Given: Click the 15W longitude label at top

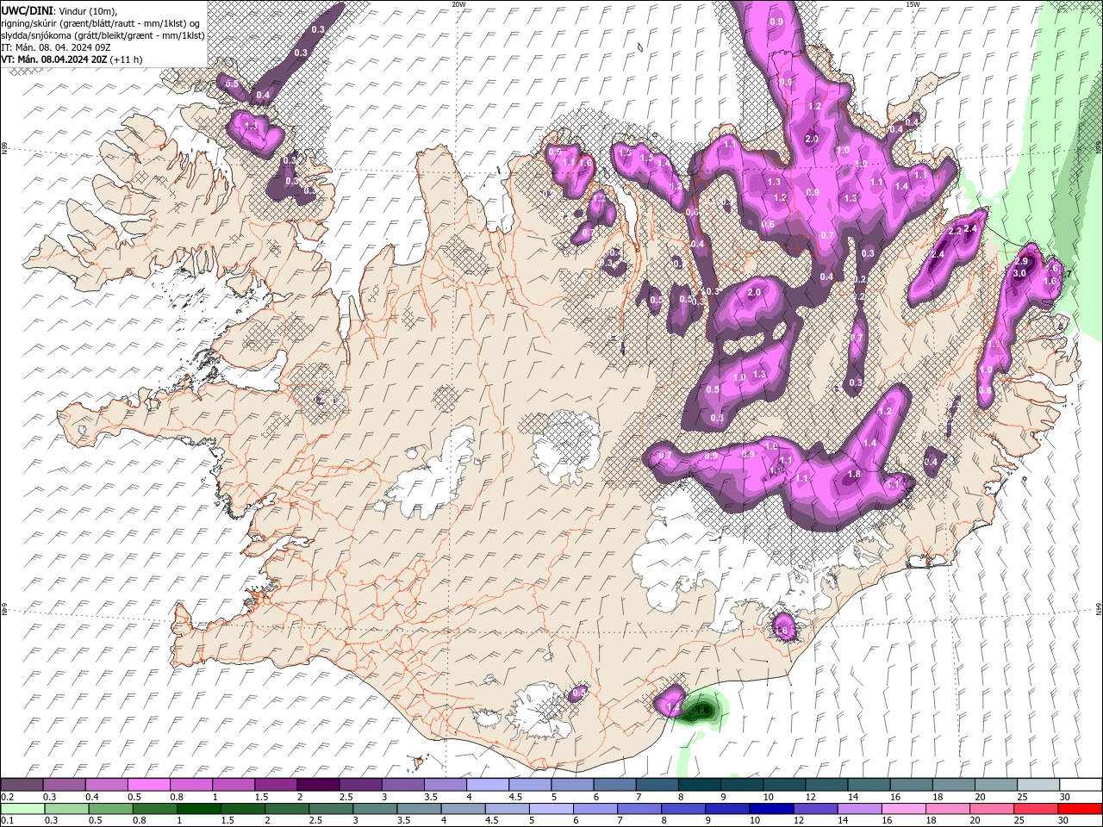Looking at the screenshot, I should [913, 3].
